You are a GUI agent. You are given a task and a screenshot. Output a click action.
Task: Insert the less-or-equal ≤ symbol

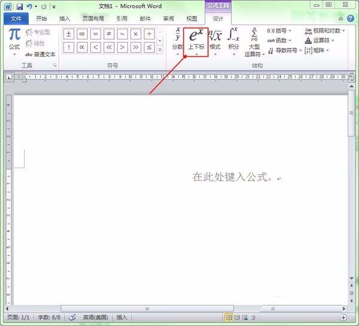pyautogui.click(x=149, y=47)
